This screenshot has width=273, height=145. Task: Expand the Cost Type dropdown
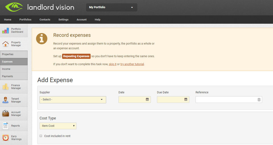pyautogui.click(x=58, y=126)
